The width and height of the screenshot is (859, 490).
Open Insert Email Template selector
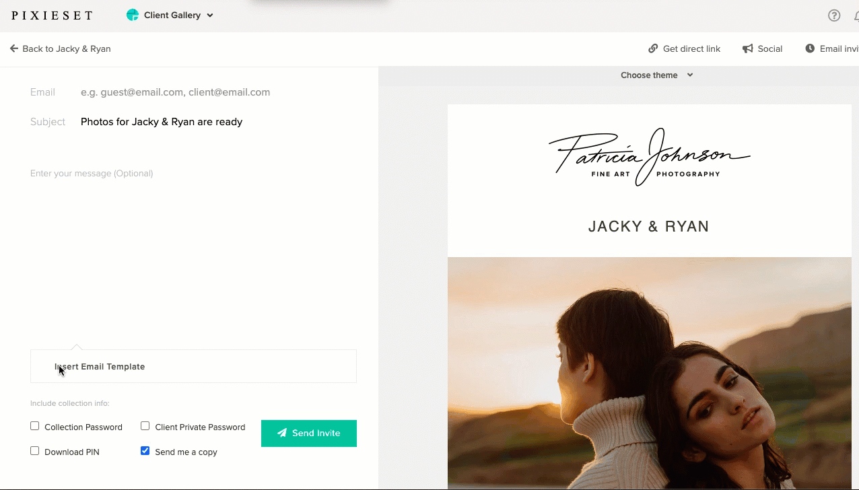[193, 366]
